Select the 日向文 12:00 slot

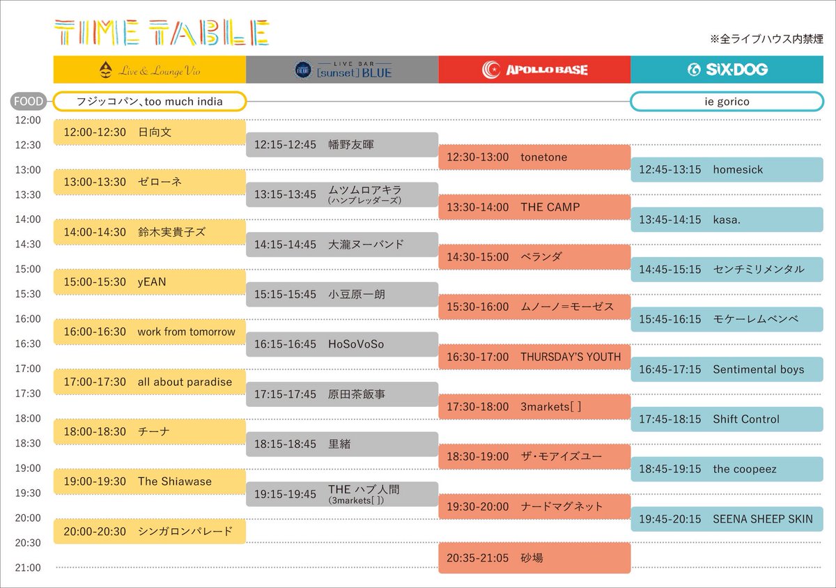pos(149,132)
